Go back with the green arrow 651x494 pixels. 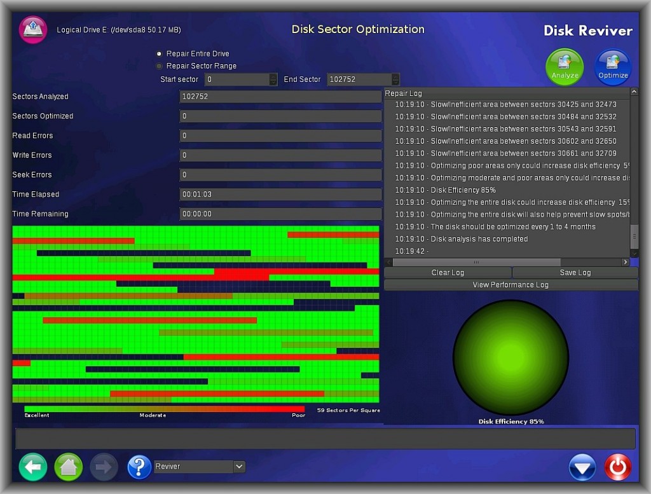pyautogui.click(x=33, y=467)
